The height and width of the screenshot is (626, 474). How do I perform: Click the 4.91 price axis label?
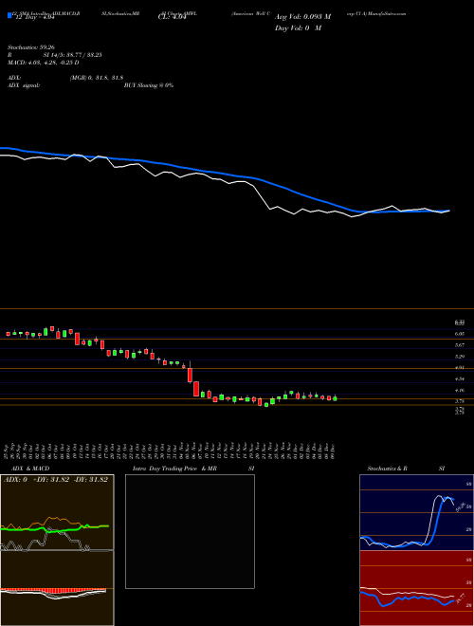coord(459,368)
